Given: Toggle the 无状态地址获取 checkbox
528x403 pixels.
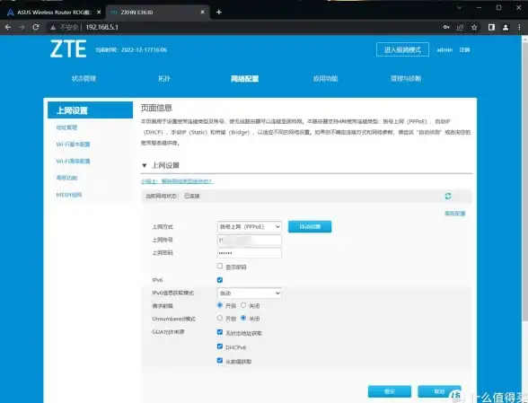Looking at the screenshot, I should (x=220, y=332).
